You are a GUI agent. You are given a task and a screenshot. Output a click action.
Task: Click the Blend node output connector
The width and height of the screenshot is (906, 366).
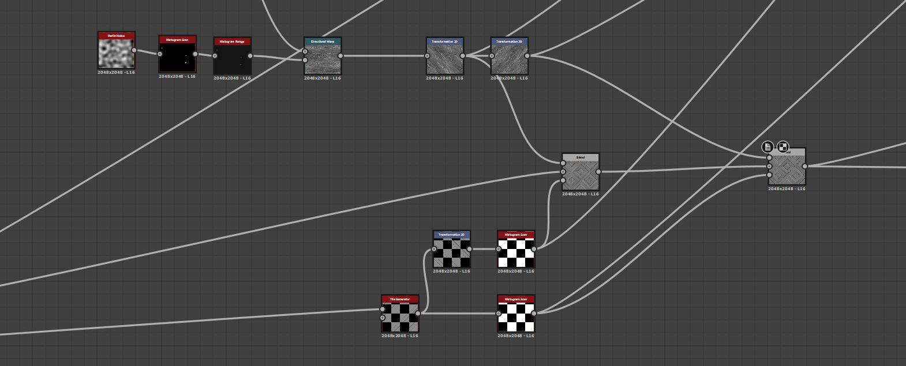click(x=598, y=172)
